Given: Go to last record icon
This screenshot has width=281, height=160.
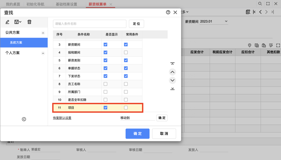Looking at the screenshot, I should [x=272, y=12].
